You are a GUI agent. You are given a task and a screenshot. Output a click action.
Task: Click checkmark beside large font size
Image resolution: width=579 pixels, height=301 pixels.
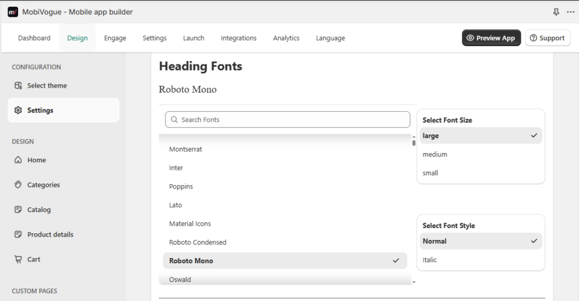(534, 136)
